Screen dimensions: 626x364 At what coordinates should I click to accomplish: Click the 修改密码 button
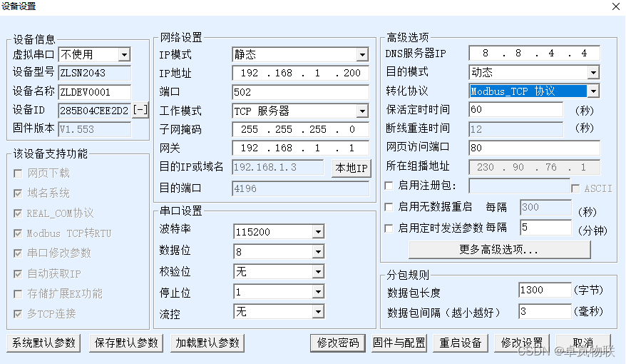[338, 343]
